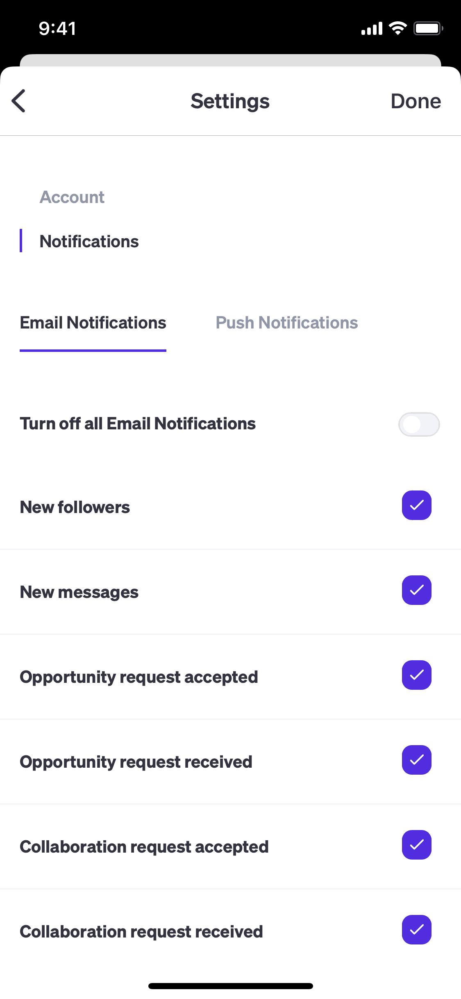Tap the Wi-Fi status icon
Screen dimensions: 461x999
[397, 28]
